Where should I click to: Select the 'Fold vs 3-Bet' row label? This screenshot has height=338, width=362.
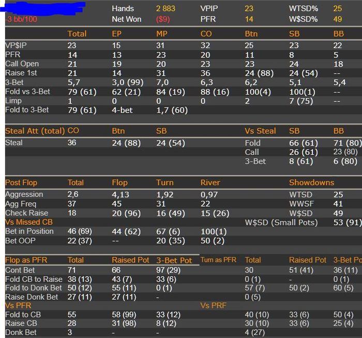pos(27,91)
